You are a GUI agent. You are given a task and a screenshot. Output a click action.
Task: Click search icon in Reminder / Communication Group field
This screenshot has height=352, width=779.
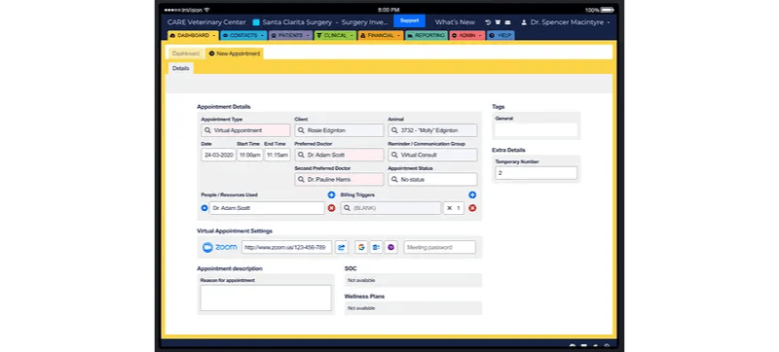(x=394, y=155)
